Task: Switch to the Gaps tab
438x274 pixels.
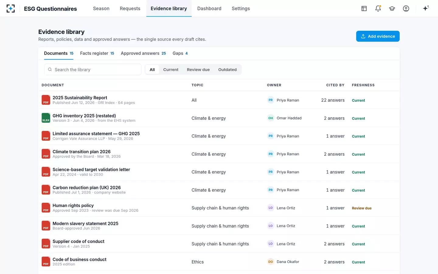Action: point(180,53)
